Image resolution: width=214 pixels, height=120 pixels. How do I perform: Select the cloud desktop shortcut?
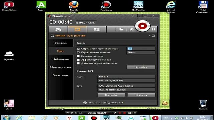(x=9, y=56)
